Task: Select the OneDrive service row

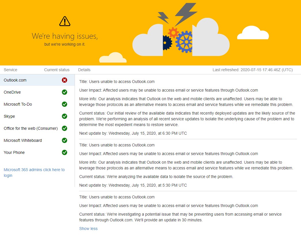Action: 37,92
